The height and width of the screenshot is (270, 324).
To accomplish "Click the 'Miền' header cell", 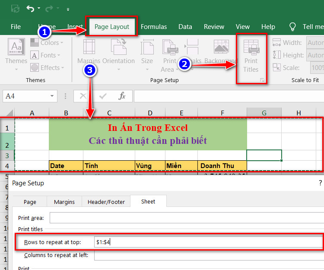I will [x=181, y=166].
